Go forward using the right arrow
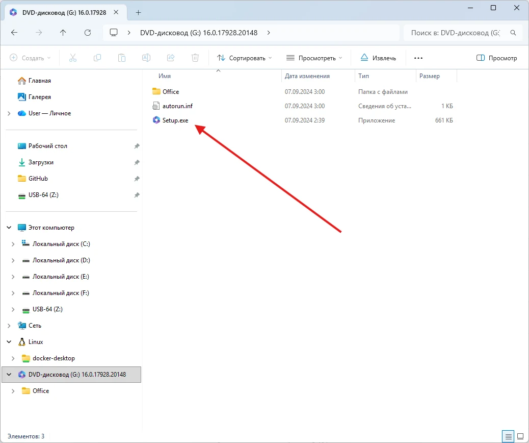Image resolution: width=529 pixels, height=443 pixels. pos(39,33)
